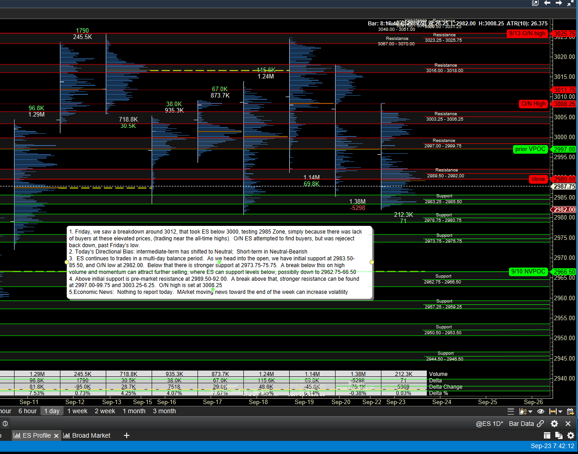This screenshot has width=578, height=454.
Task: Click the 'Support 2978.75 - 2980.75' label
Action: point(443,218)
